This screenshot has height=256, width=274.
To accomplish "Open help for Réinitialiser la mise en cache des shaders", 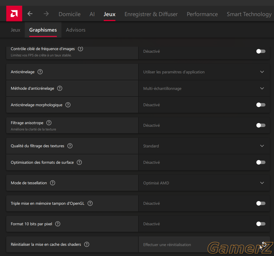I will tap(87, 244).
